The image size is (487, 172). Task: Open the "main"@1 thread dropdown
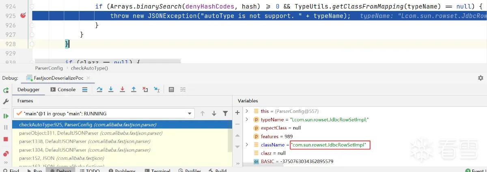[x=104, y=113]
